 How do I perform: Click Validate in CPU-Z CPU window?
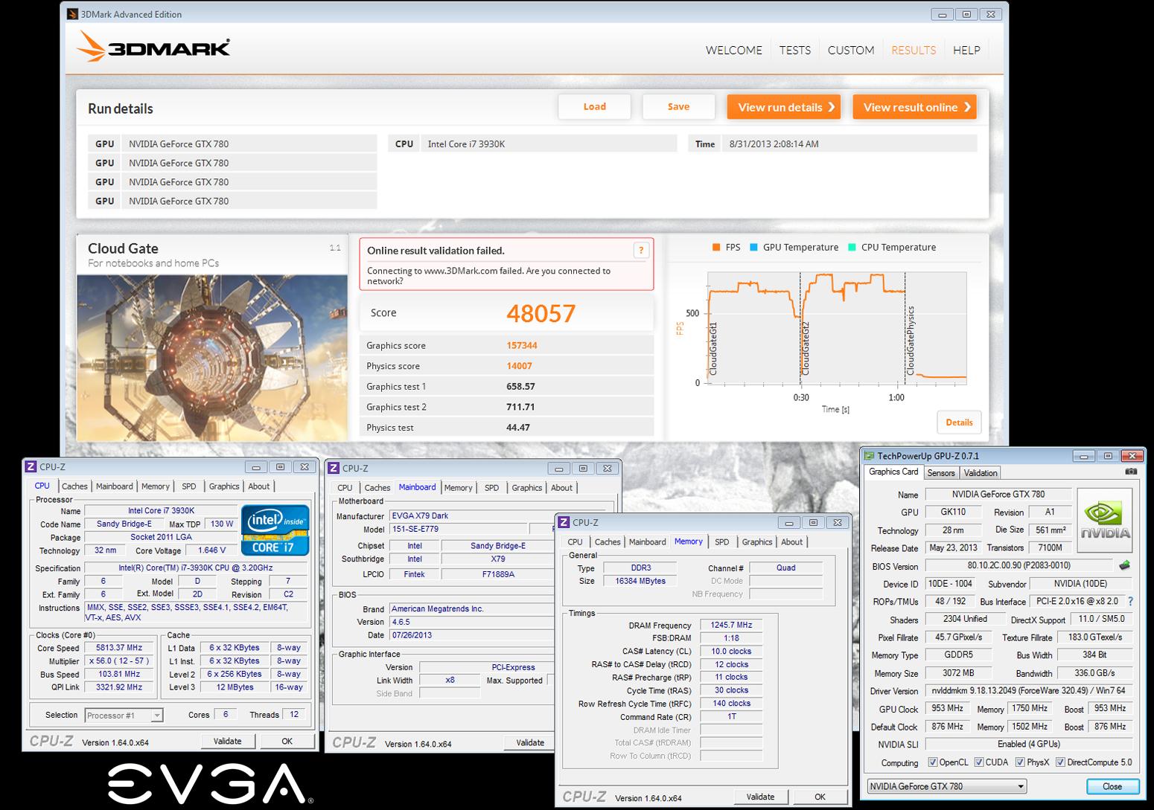pyautogui.click(x=228, y=742)
